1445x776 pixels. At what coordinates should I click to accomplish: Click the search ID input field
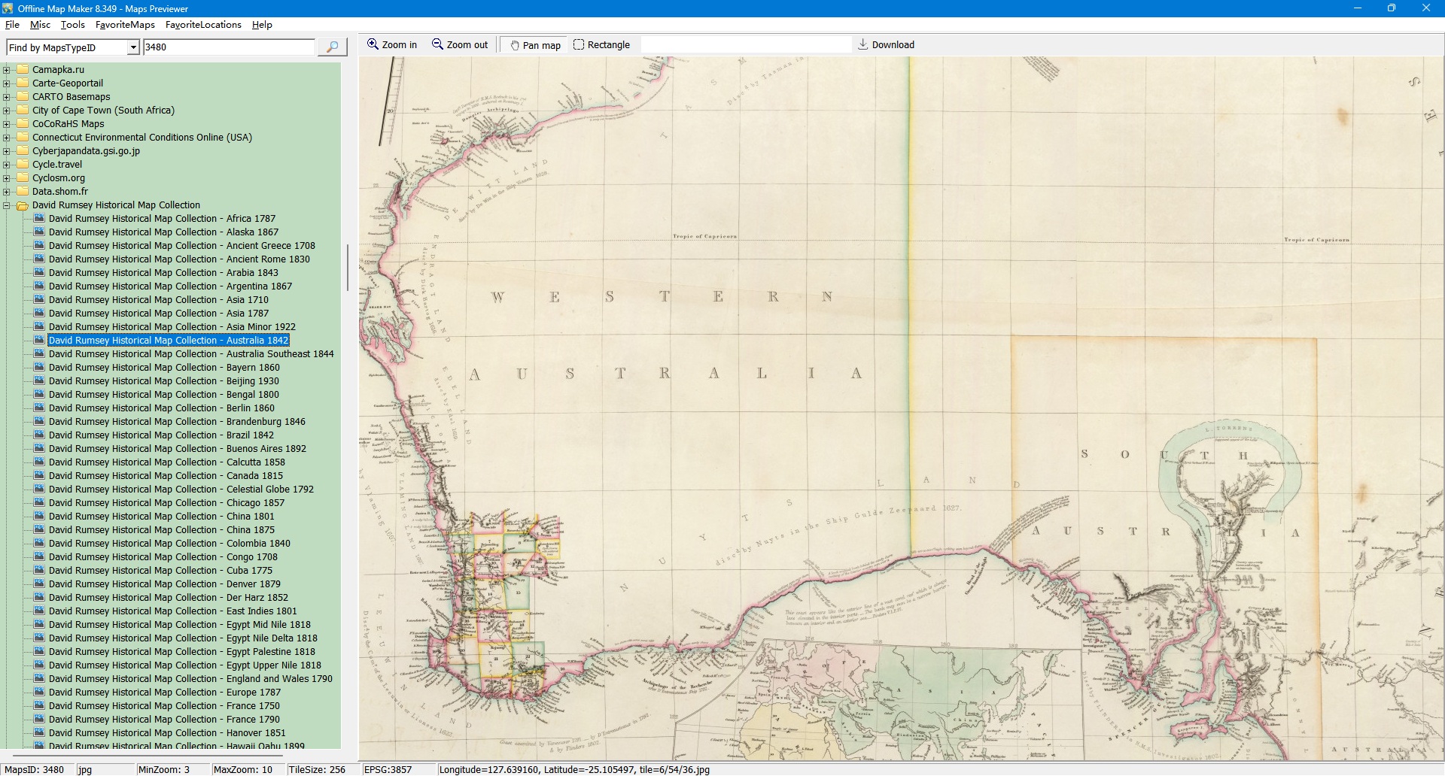pos(229,47)
